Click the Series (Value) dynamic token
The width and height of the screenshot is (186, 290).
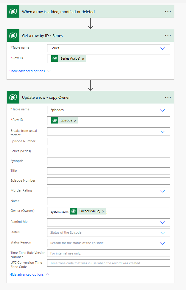pyautogui.click(x=68, y=59)
